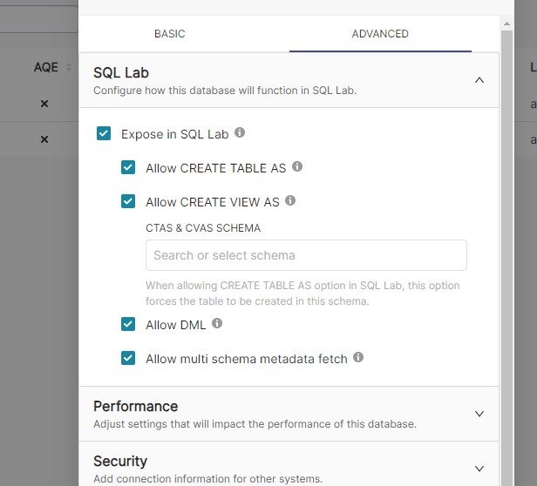
Task: Disable the Allow DML checkbox
Action: (x=128, y=324)
